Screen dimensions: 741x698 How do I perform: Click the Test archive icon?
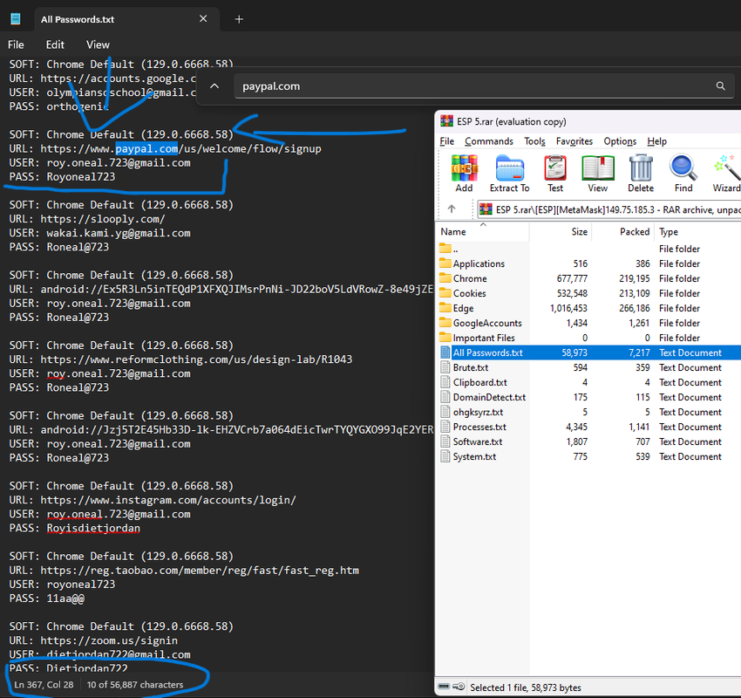click(x=555, y=168)
